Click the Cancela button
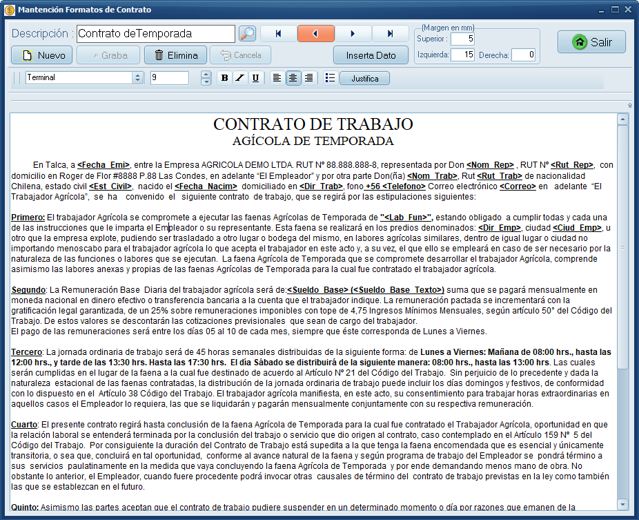This screenshot has width=639, height=520. 240,55
